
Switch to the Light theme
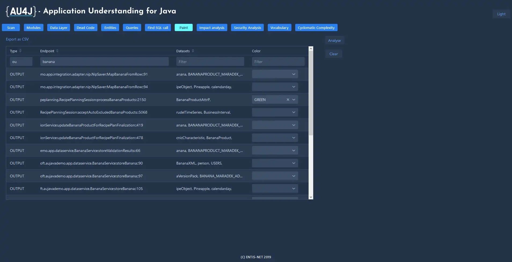click(x=501, y=14)
